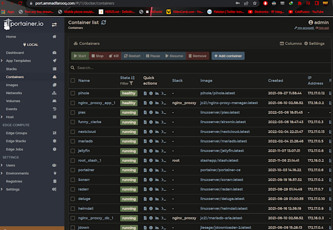Open the Columns chooser dropdown
The image size is (333, 230).
click(x=290, y=44)
